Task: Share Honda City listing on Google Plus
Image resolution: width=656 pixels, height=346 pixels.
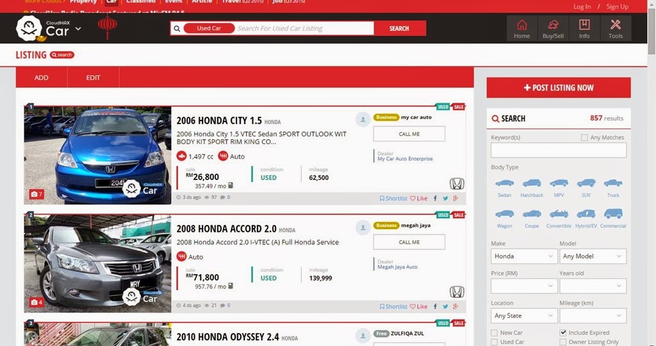Action: (455, 199)
